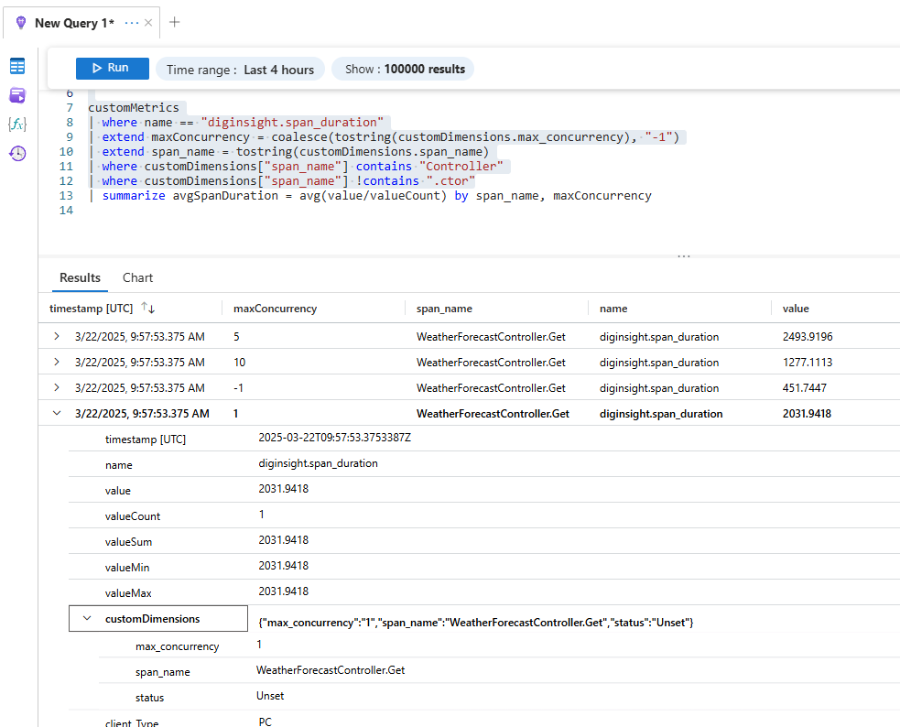Sort by timestamp using the sort arrows icon
Screen dimensions: 900x727
[x=147, y=309]
